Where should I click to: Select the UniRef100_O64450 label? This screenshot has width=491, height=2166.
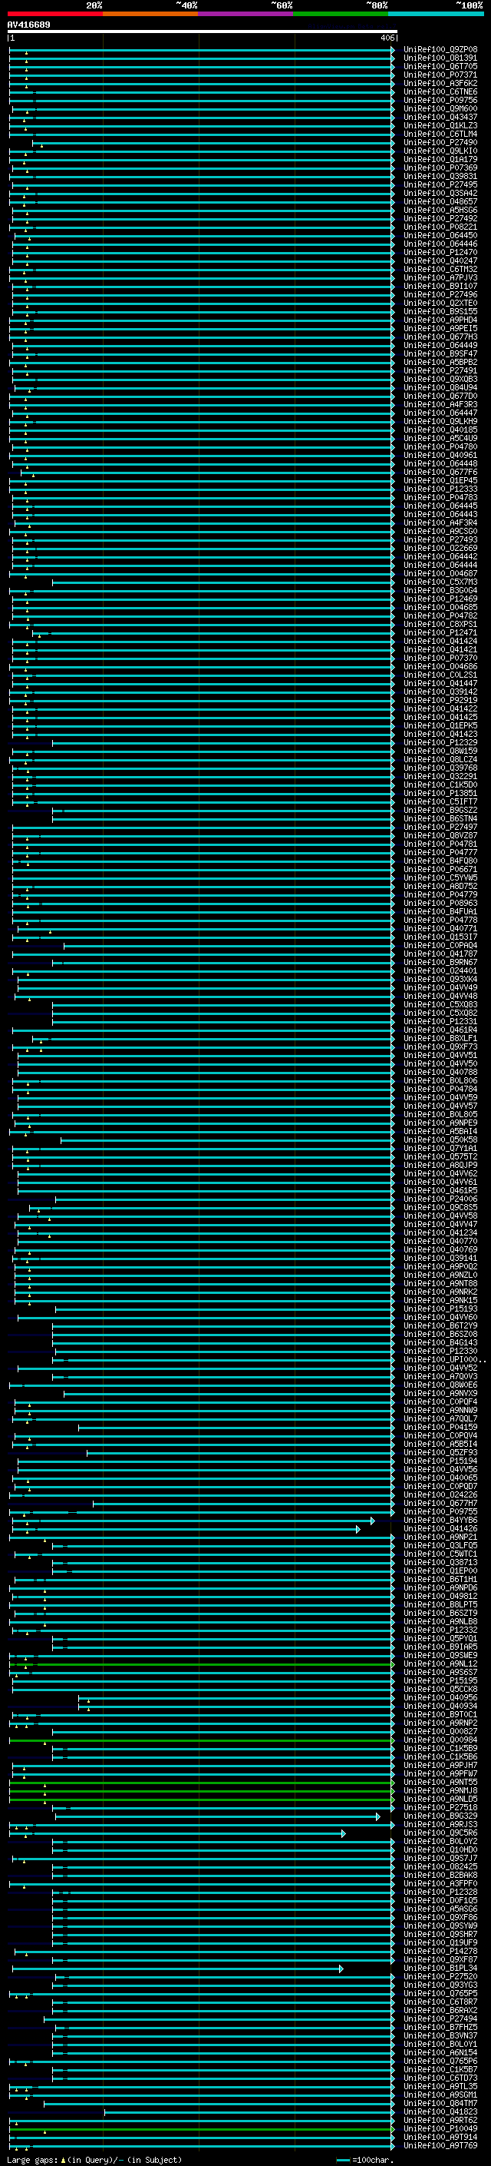[440, 235]
